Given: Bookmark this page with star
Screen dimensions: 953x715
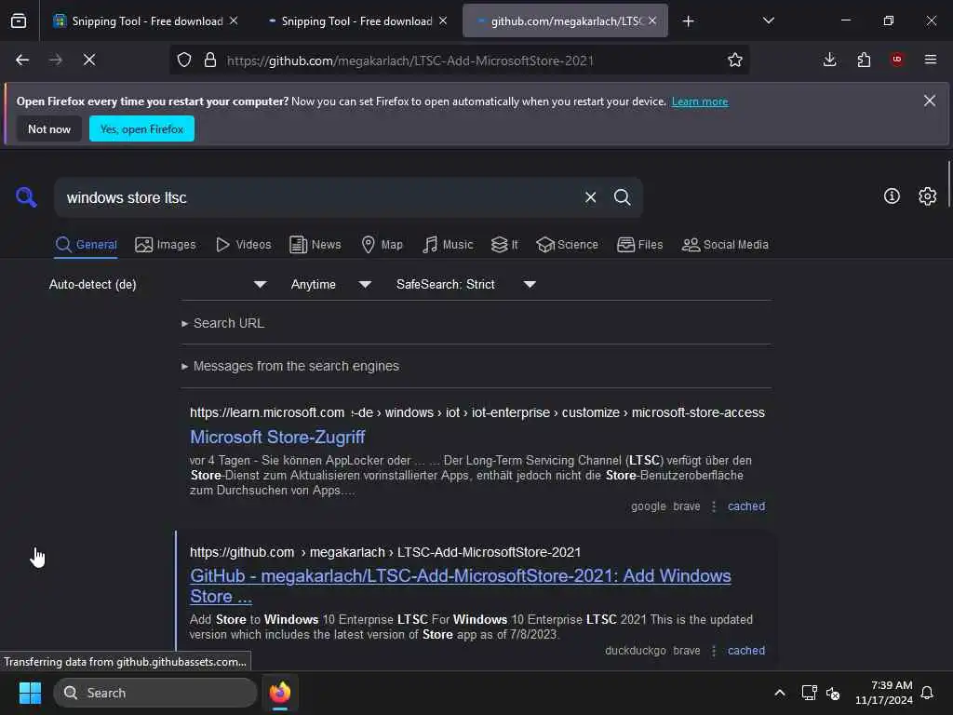Looking at the screenshot, I should pyautogui.click(x=735, y=60).
